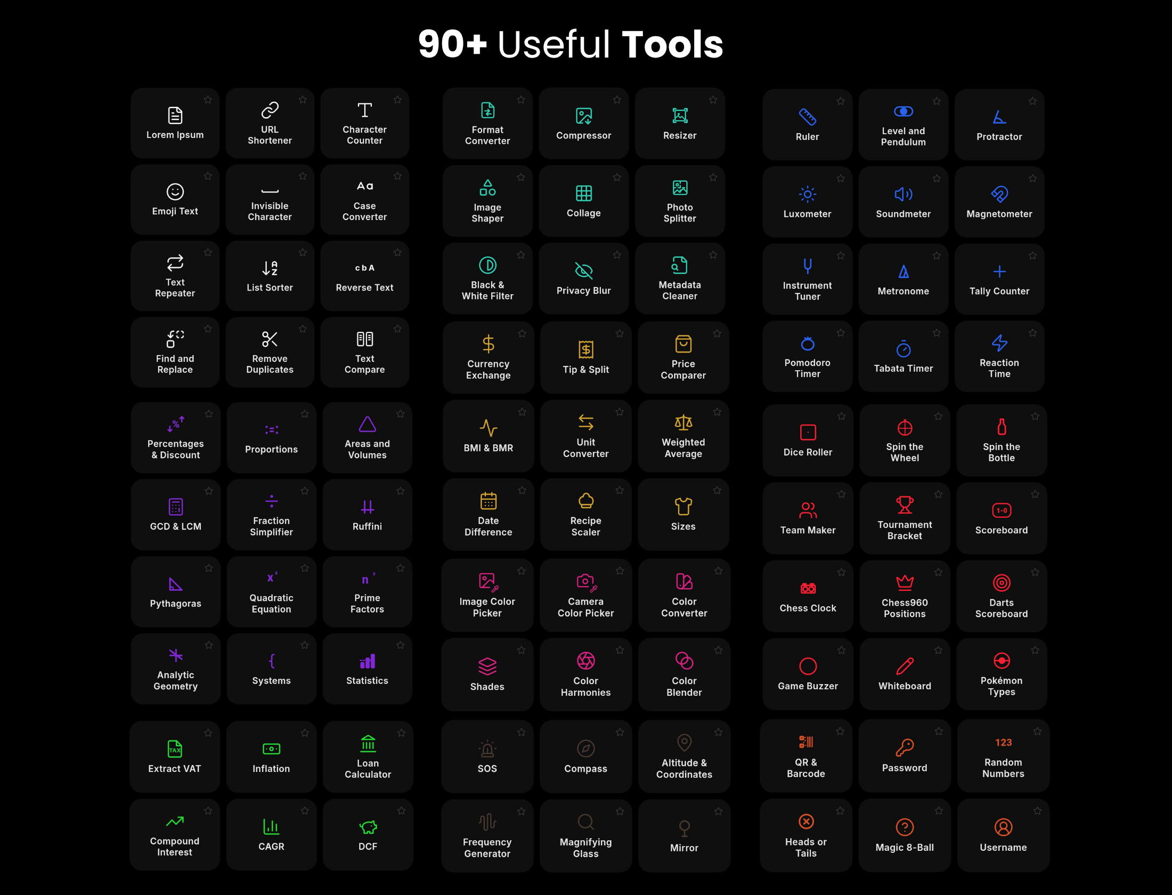Open the Metadata Cleaner card

tap(680, 279)
